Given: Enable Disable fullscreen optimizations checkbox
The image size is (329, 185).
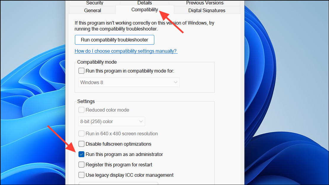Looking at the screenshot, I should coord(81,144).
